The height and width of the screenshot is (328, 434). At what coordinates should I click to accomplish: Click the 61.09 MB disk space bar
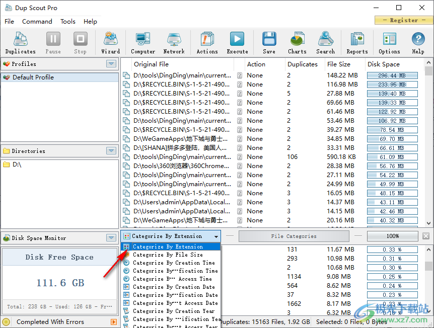tap(392, 157)
